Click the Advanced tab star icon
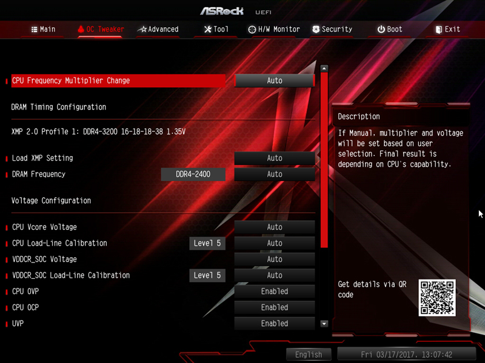Screen dimensions: 485x363 (x=142, y=29)
